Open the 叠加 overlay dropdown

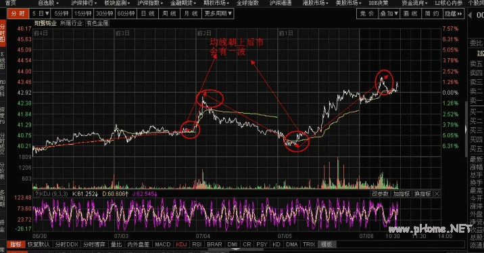pyautogui.click(x=389, y=14)
